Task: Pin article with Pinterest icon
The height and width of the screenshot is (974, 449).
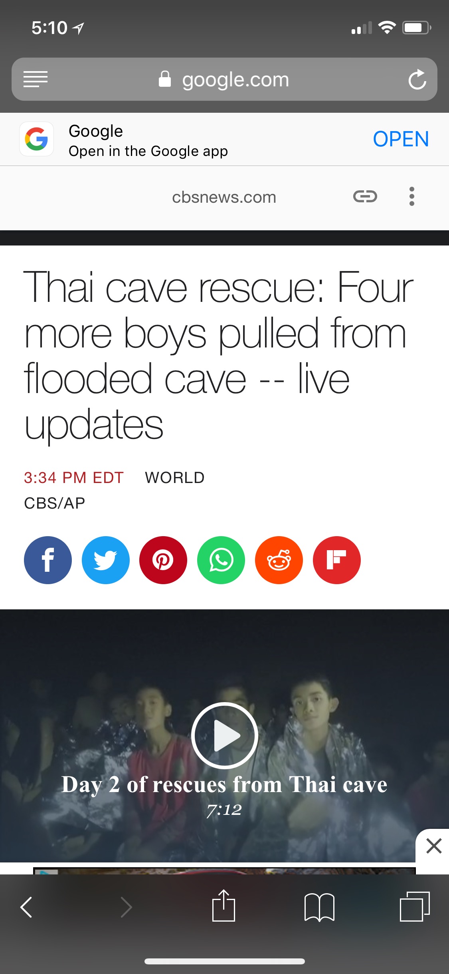Action: pyautogui.click(x=163, y=560)
